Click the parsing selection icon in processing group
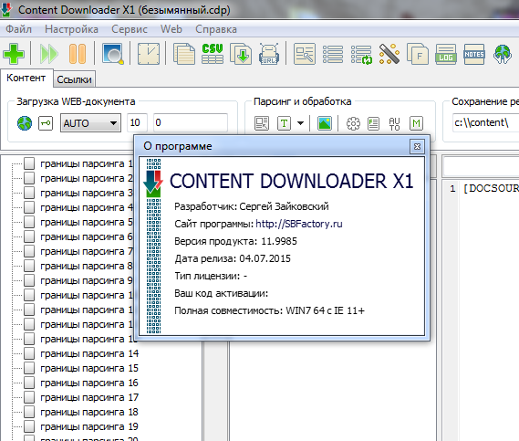 pos(262,123)
